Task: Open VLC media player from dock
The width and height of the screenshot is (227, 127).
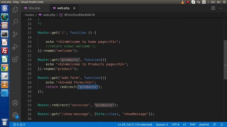Action: tap(5, 85)
